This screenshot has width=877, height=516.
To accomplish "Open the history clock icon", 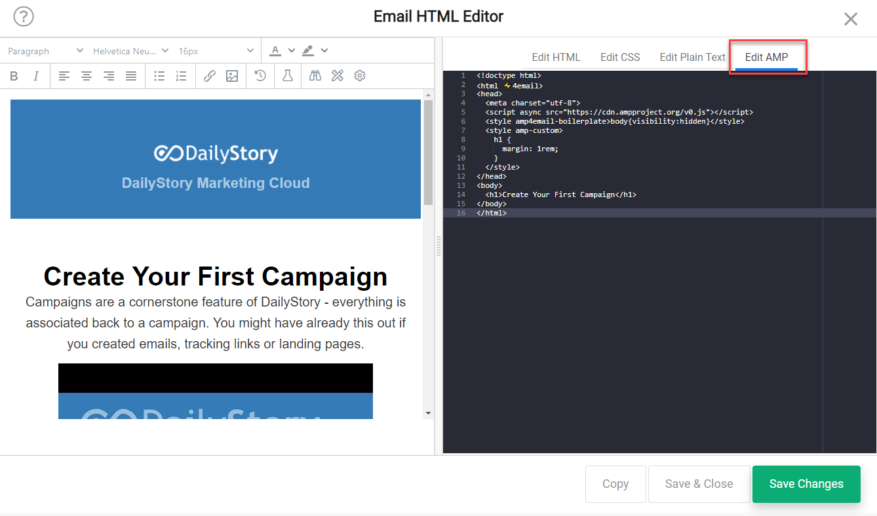I will click(x=260, y=76).
